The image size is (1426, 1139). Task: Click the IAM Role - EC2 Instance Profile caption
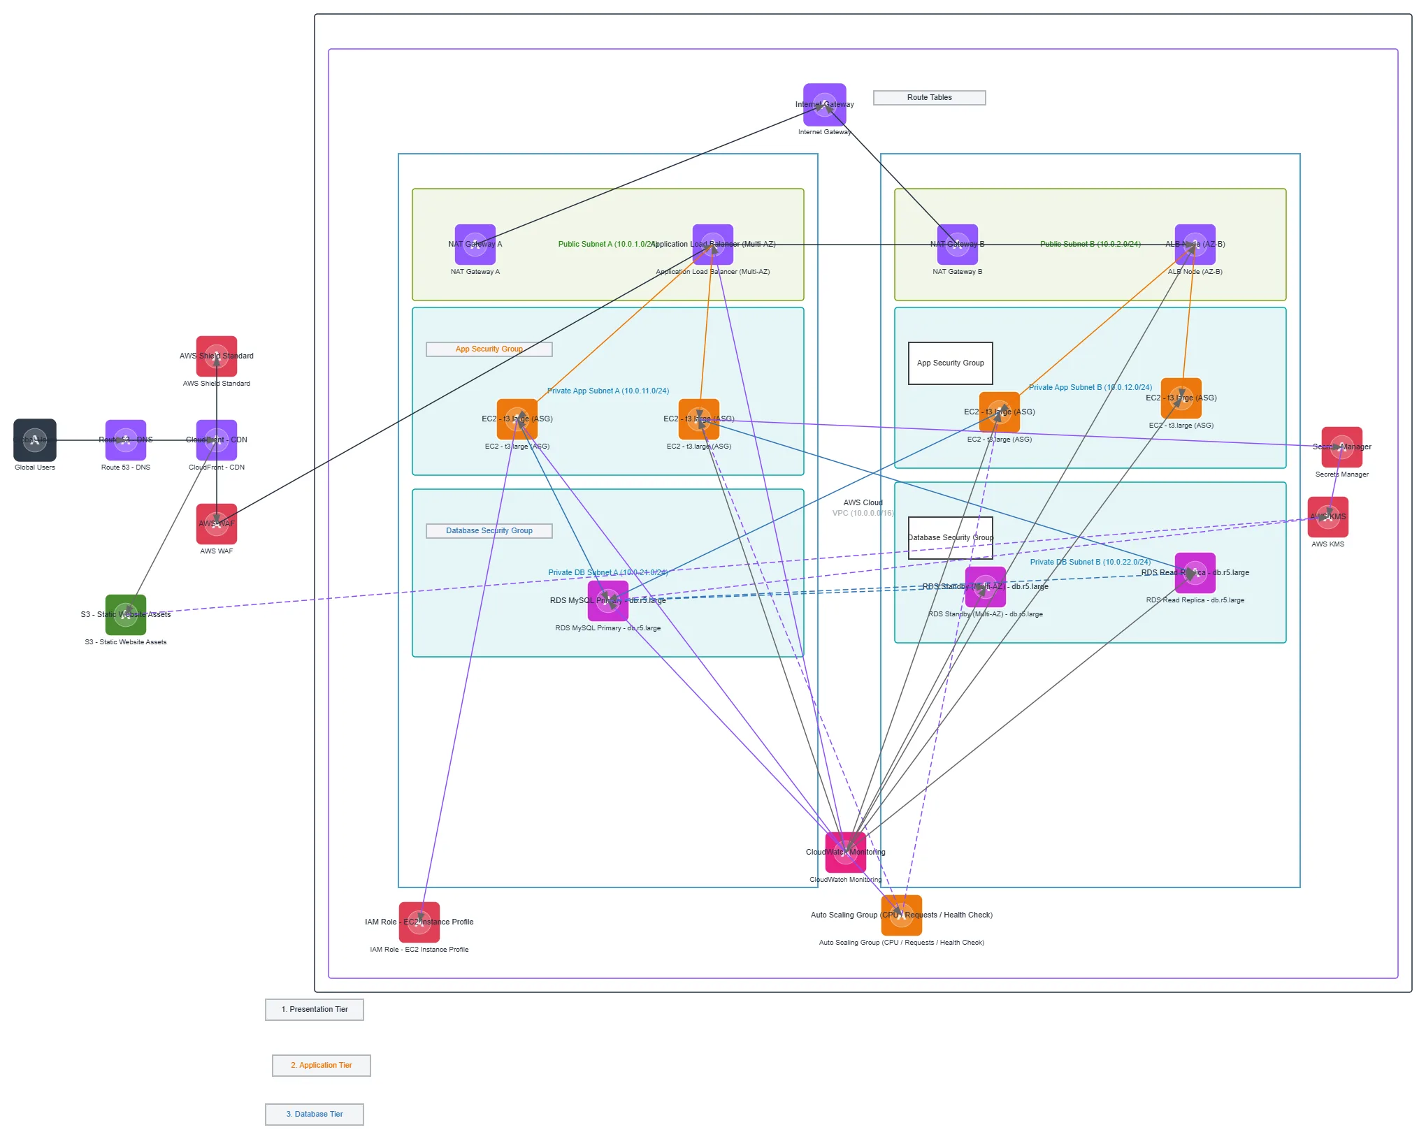tap(419, 950)
